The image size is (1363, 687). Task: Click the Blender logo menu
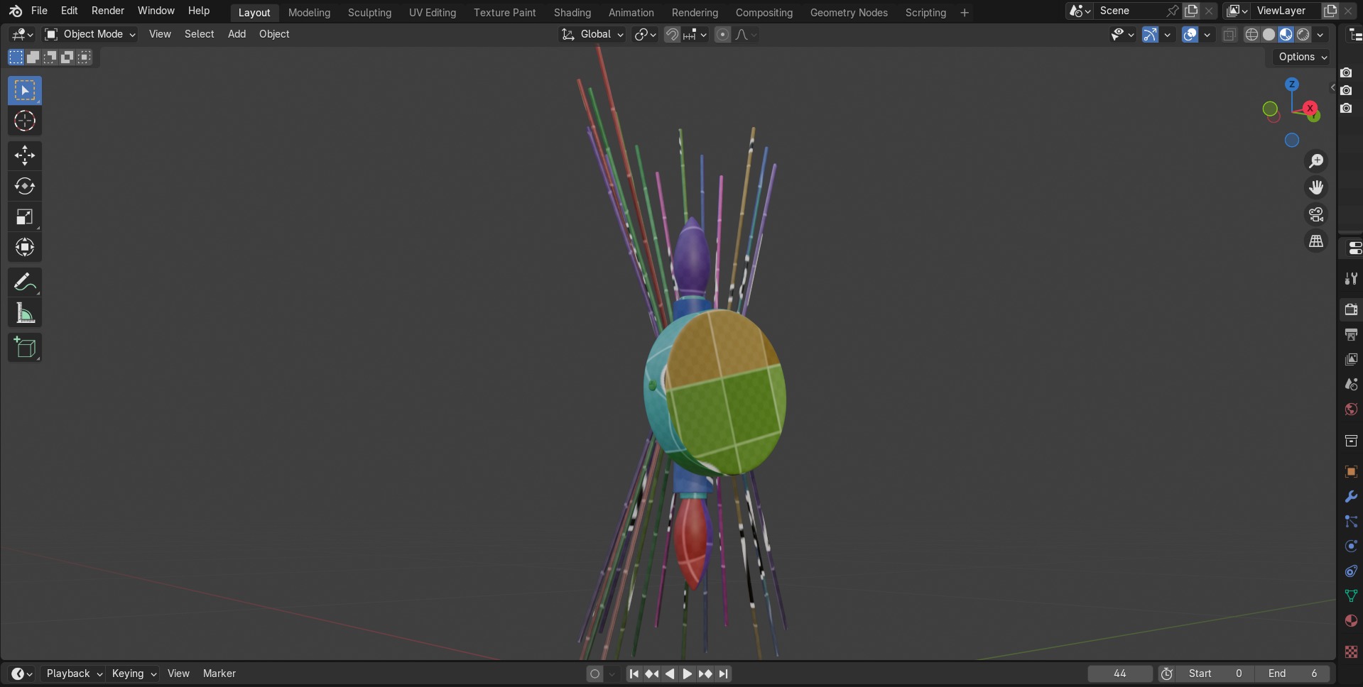coord(16,11)
